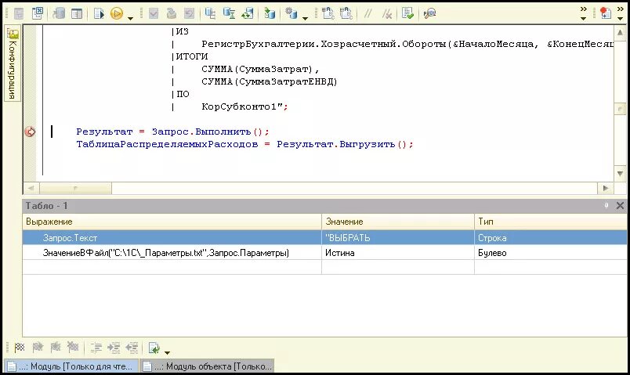This screenshot has width=630, height=375.
Task: Click the greyed release lock icon
Action: pos(172,13)
